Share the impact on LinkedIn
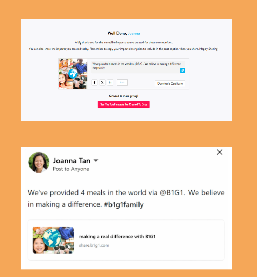 coord(110,82)
